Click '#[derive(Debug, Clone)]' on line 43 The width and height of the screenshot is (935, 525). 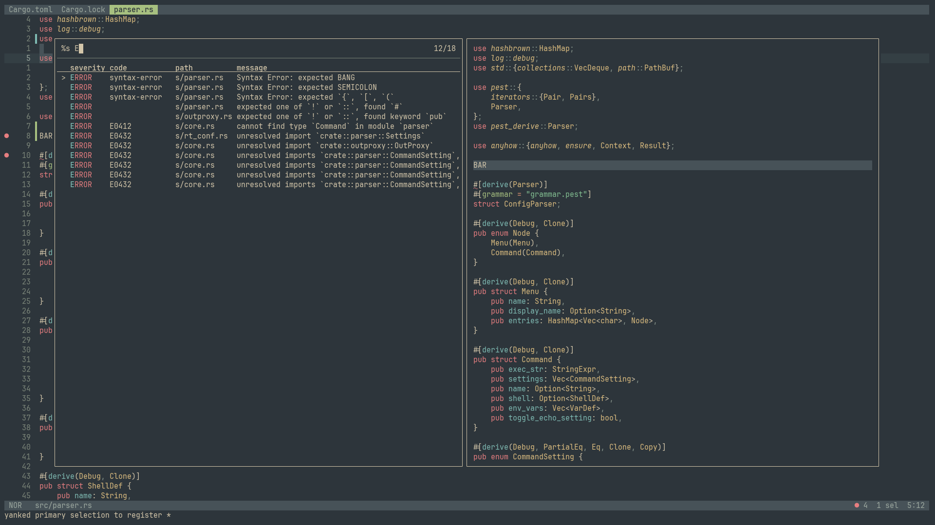(90, 476)
